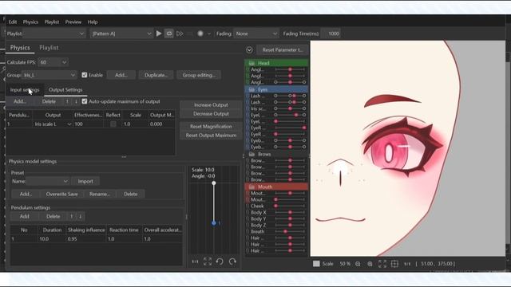Image resolution: width=511 pixels, height=287 pixels.
Task: Open the Preset Name dropdown
Action: point(48,181)
